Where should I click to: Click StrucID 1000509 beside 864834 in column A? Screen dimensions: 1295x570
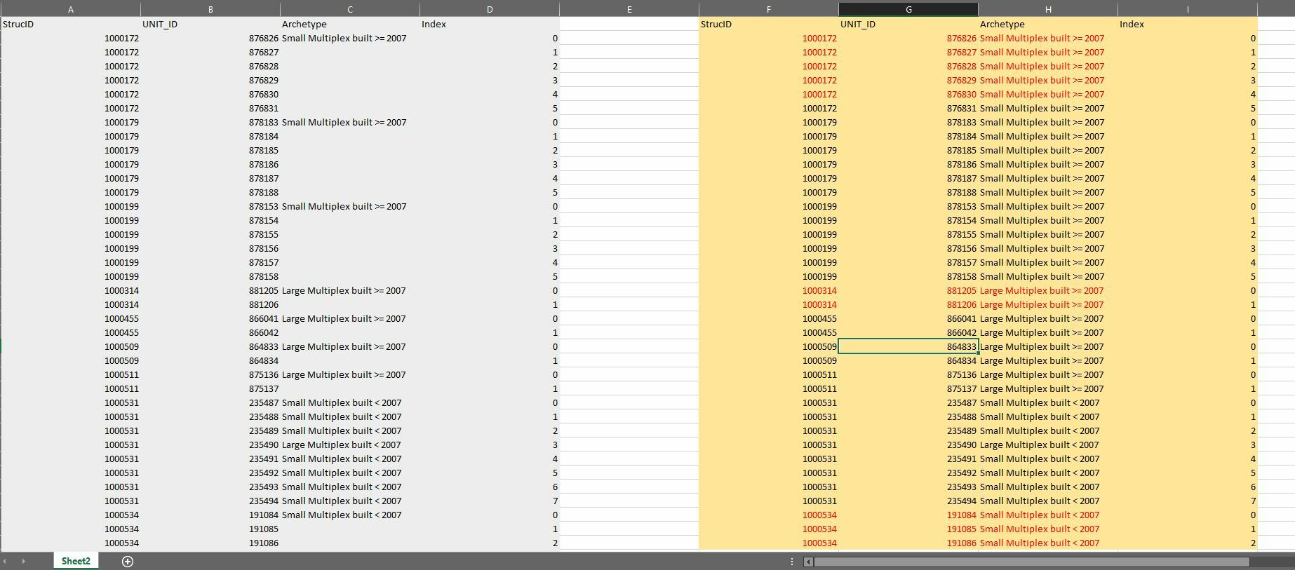pos(71,360)
